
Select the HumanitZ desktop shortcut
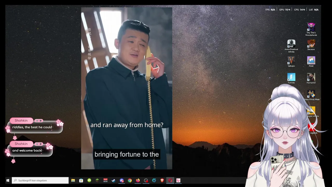(x=311, y=78)
